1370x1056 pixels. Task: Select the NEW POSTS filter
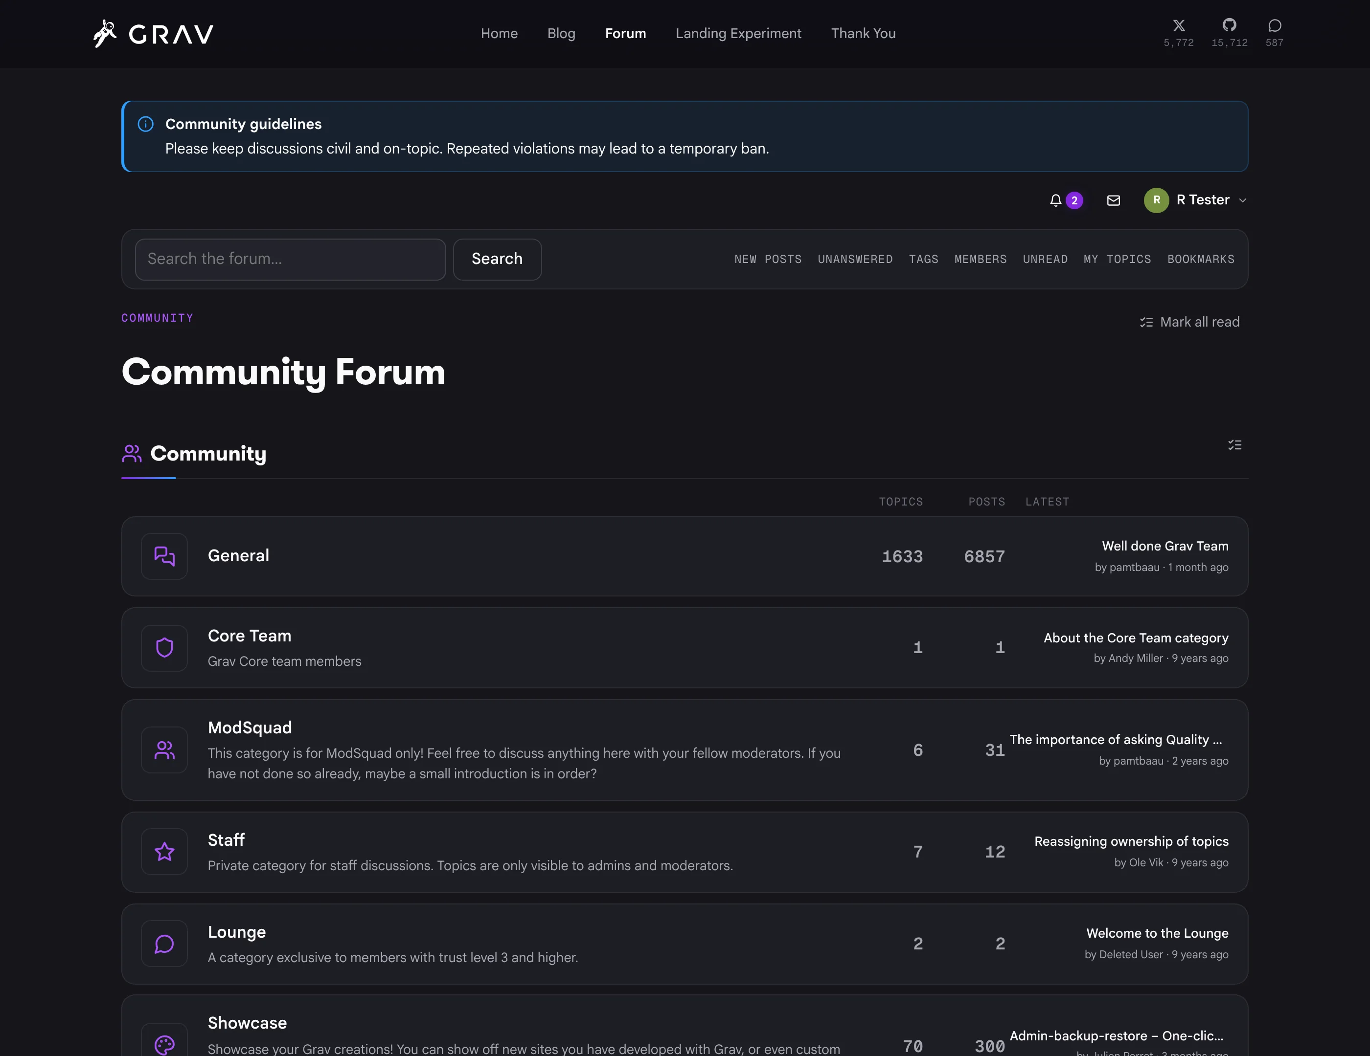[768, 259]
